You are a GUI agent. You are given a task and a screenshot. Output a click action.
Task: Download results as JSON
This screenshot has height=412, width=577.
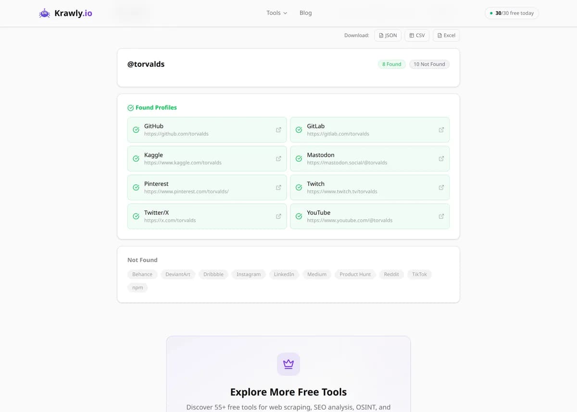click(388, 35)
